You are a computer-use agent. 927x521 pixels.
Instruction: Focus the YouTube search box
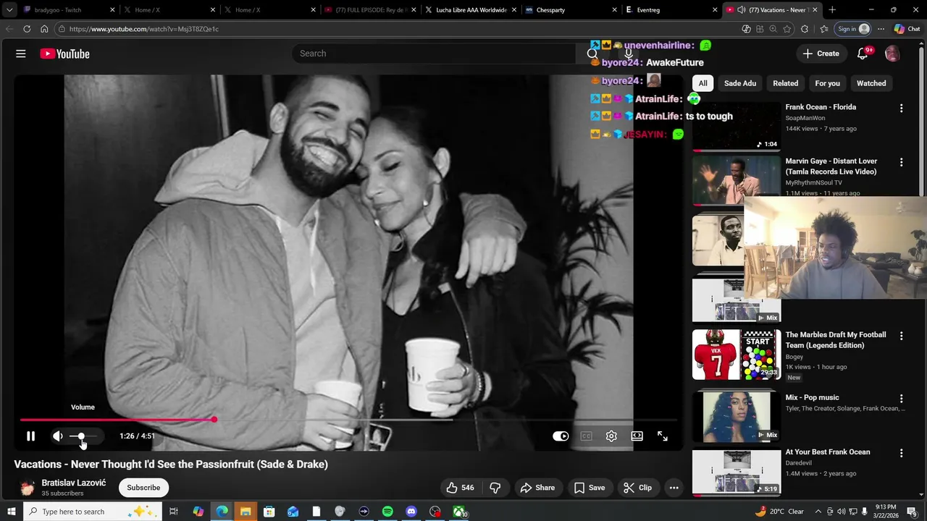click(x=435, y=54)
